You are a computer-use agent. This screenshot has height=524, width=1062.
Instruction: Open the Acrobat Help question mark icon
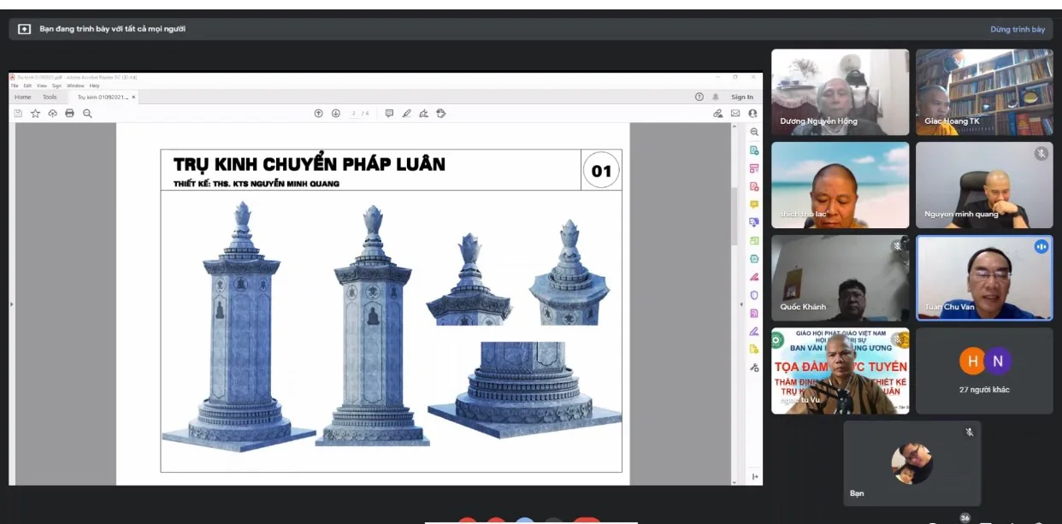pos(699,97)
